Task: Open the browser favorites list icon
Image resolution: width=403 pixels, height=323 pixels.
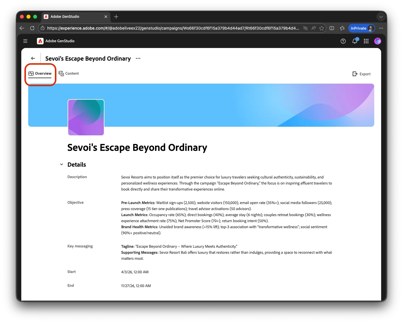Action: tap(342, 28)
